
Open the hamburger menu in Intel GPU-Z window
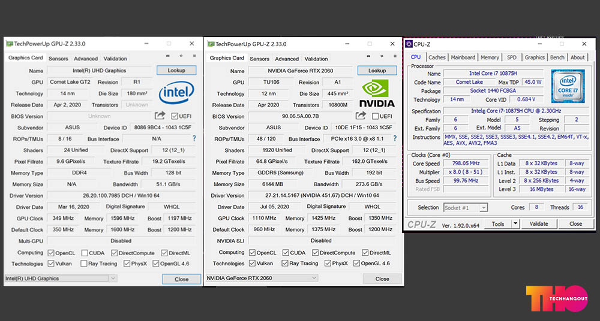point(194,56)
